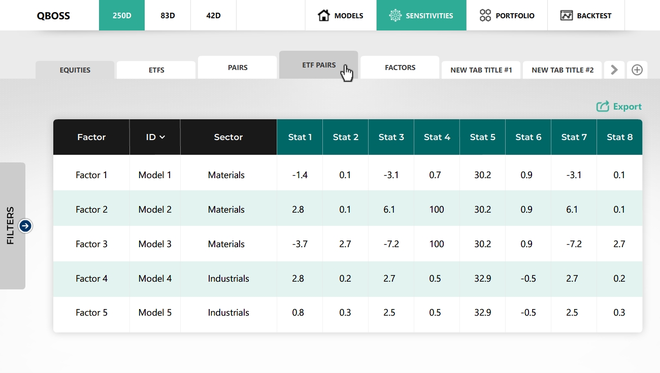Open the ID column sort dropdown
The width and height of the screenshot is (660, 373).
pyautogui.click(x=162, y=137)
